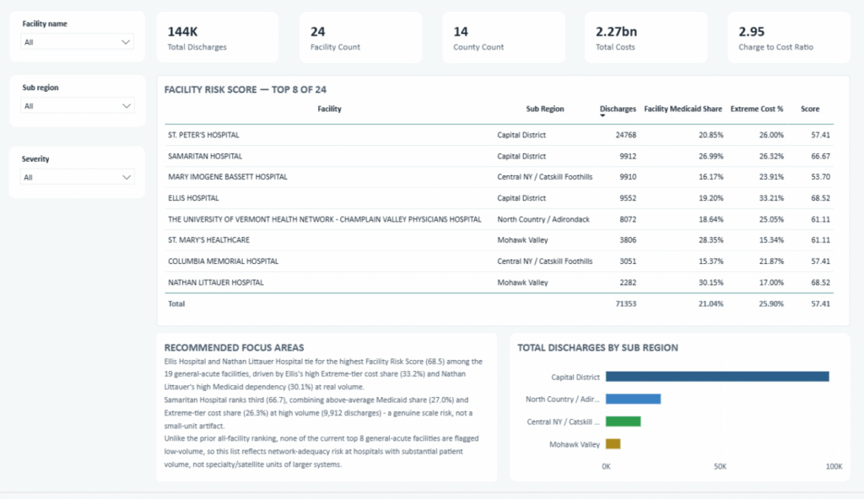Expand the Sub region filter dropdown
The width and height of the screenshot is (864, 499).
point(77,105)
